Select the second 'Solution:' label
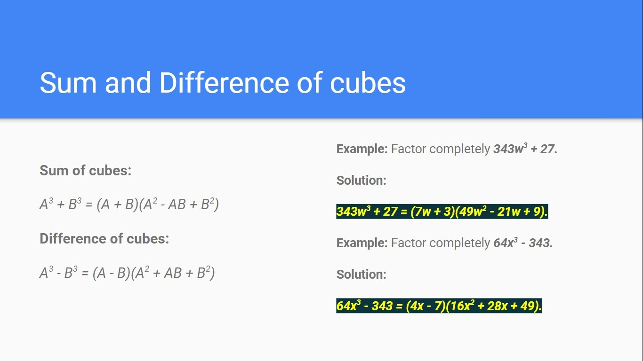 (x=361, y=274)
